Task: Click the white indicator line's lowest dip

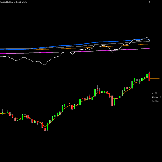Action: point(45,65)
